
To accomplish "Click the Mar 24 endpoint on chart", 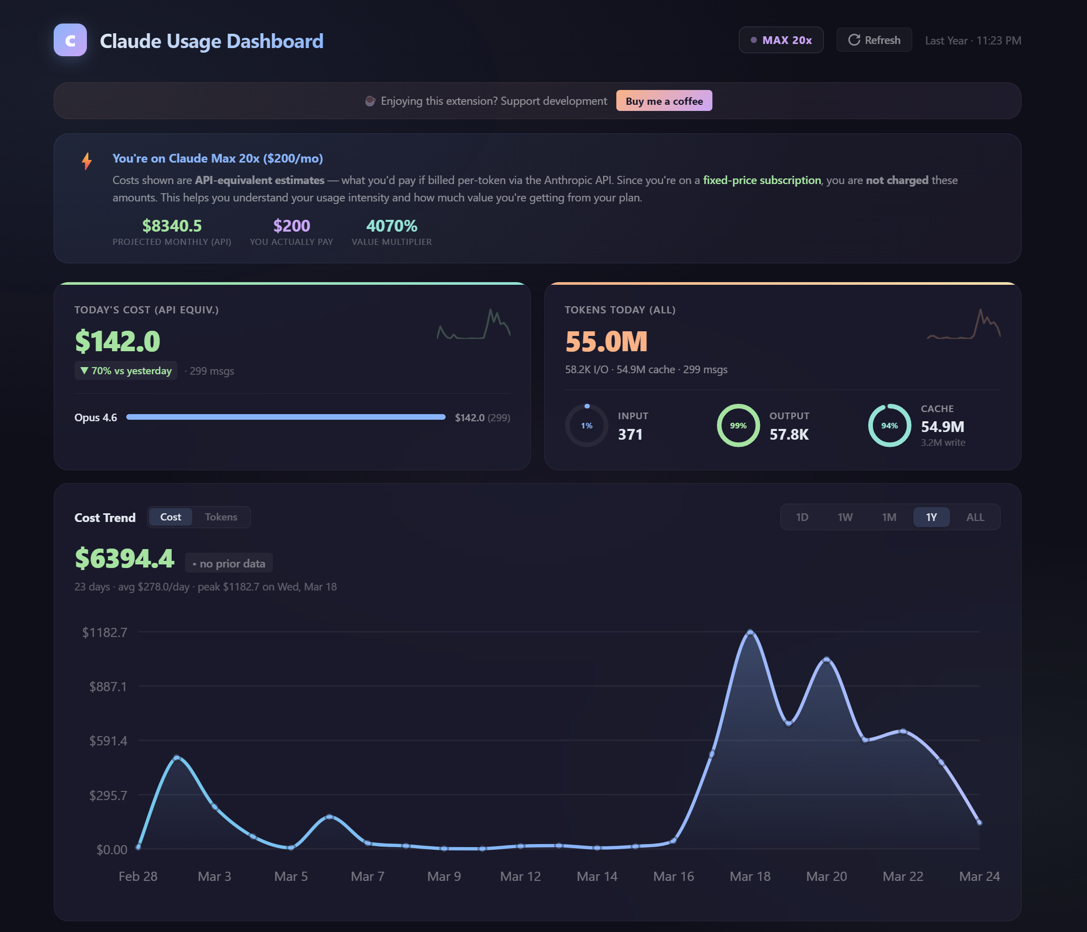I will pyautogui.click(x=980, y=822).
